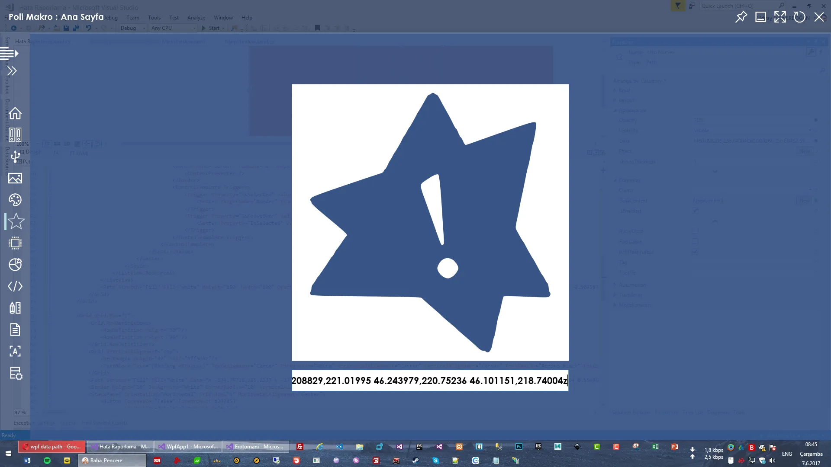Open the Analyze menu in Visual Studio
Screen dimensions: 831x467
[196, 18]
